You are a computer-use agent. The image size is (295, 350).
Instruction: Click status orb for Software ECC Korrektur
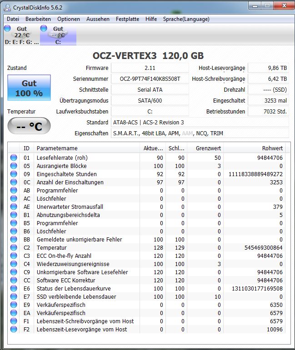[x=14, y=280]
